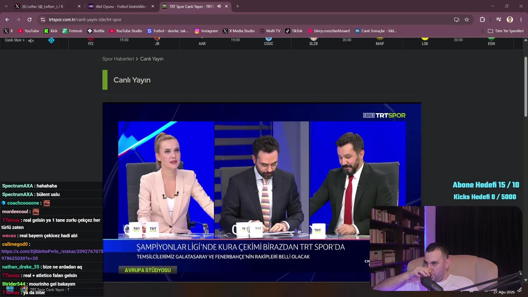Switch to the Akıl Oyunu tab
The width and height of the screenshot is (528, 297).
coord(121,6)
